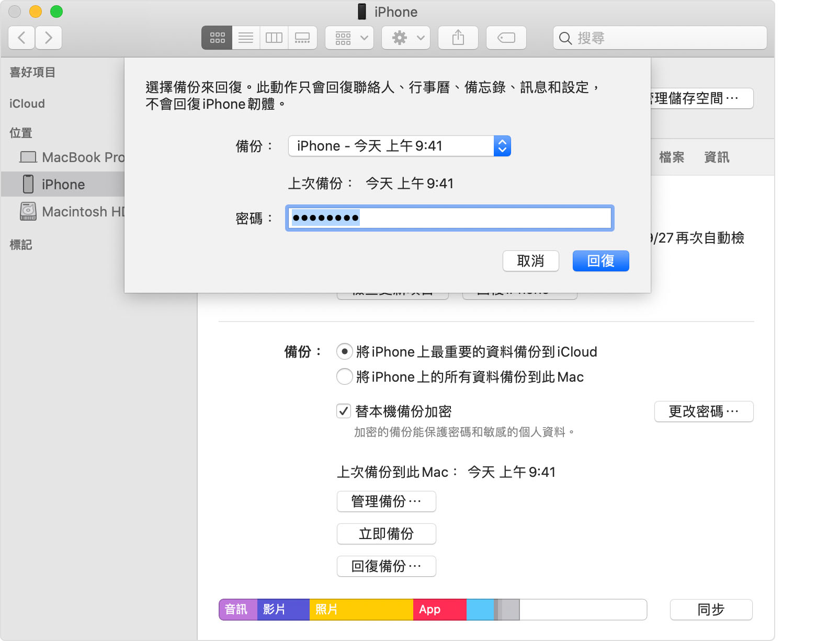This screenshot has width=816, height=641.
Task: Click the blue 影片 storage segment
Action: [x=284, y=610]
